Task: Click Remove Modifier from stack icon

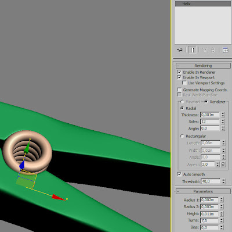Action: pyautogui.click(x=213, y=50)
